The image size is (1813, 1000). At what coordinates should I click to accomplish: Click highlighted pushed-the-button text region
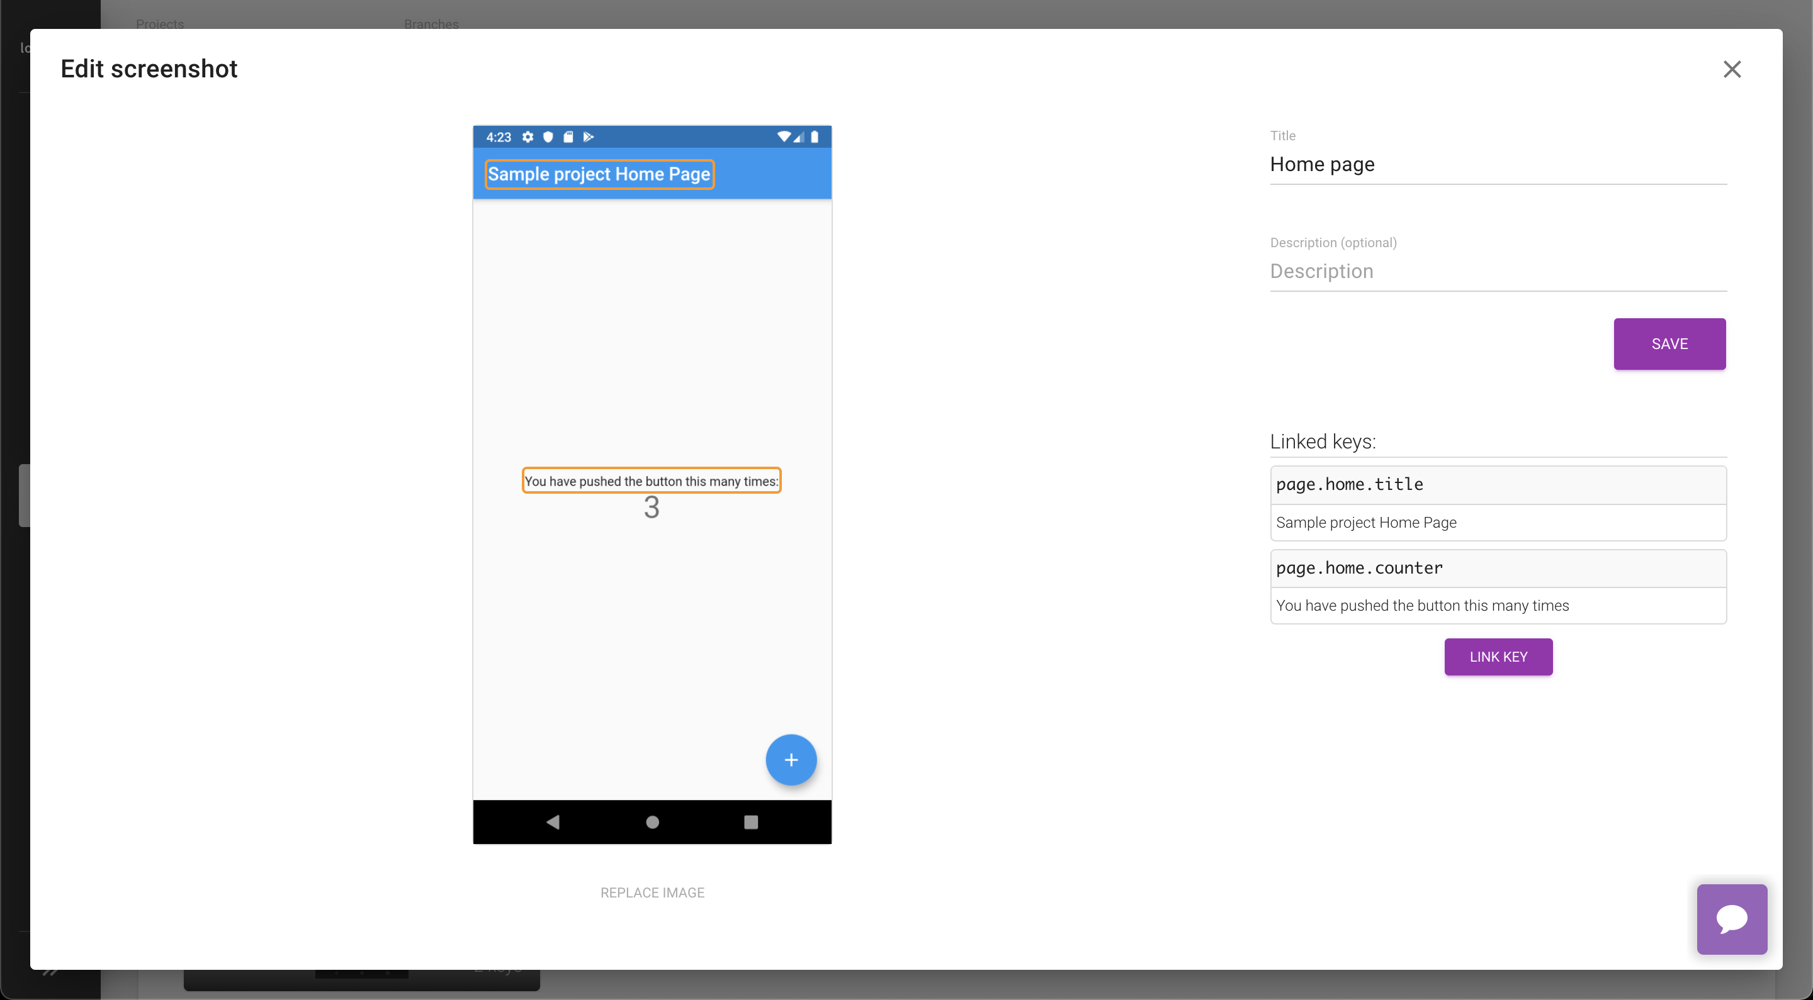[651, 481]
